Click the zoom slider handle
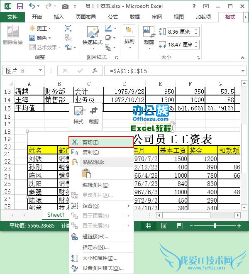The image size is (249, 274). point(215,226)
